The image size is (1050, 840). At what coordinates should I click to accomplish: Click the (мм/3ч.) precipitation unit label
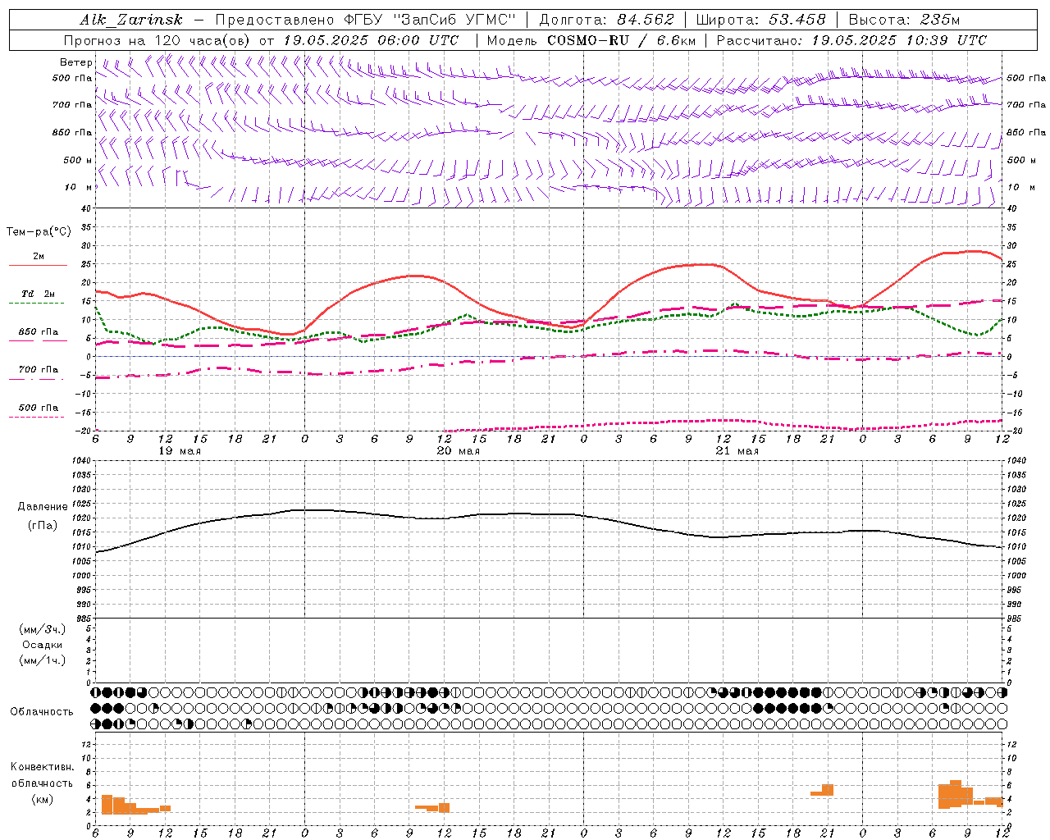43,629
